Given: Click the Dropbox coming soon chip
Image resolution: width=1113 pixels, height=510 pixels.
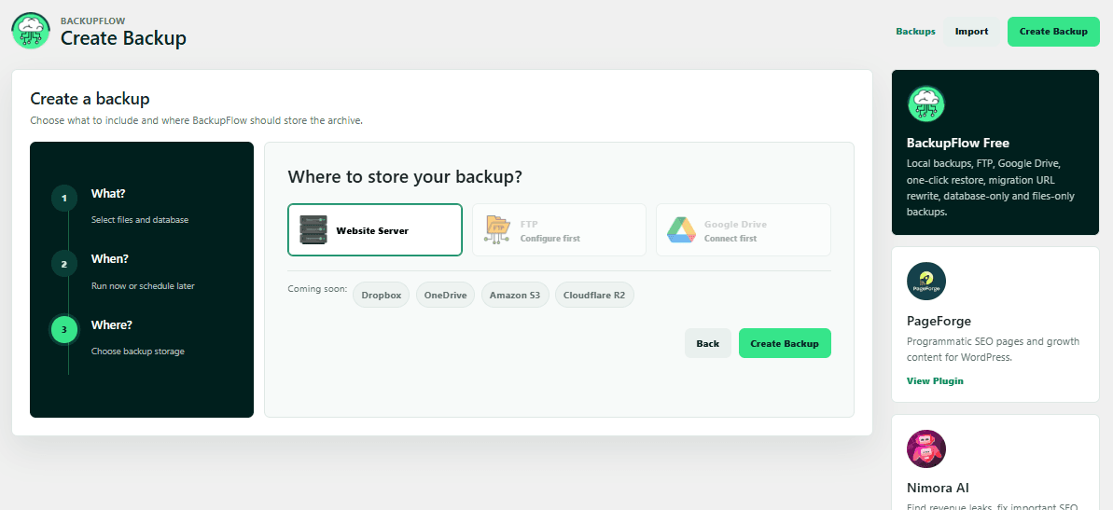Looking at the screenshot, I should pyautogui.click(x=382, y=295).
